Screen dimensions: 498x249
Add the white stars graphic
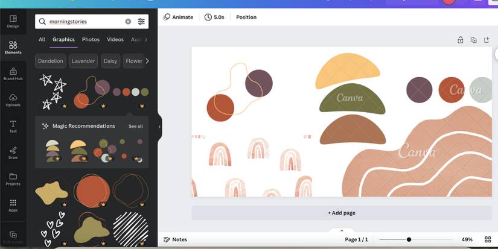(53, 92)
